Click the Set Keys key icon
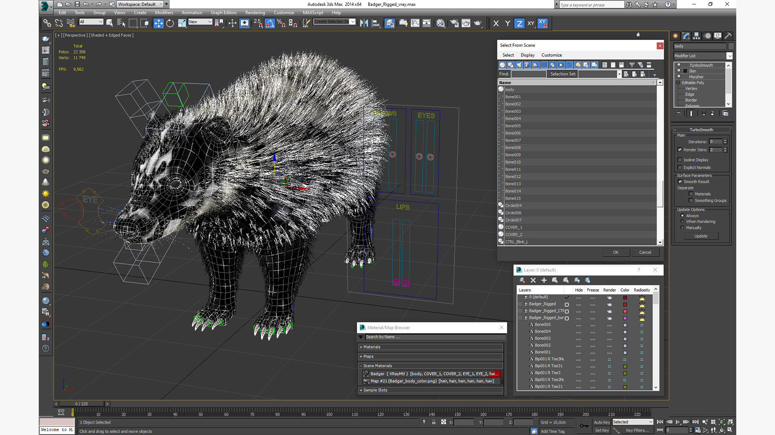The image size is (775, 435). pos(584,426)
